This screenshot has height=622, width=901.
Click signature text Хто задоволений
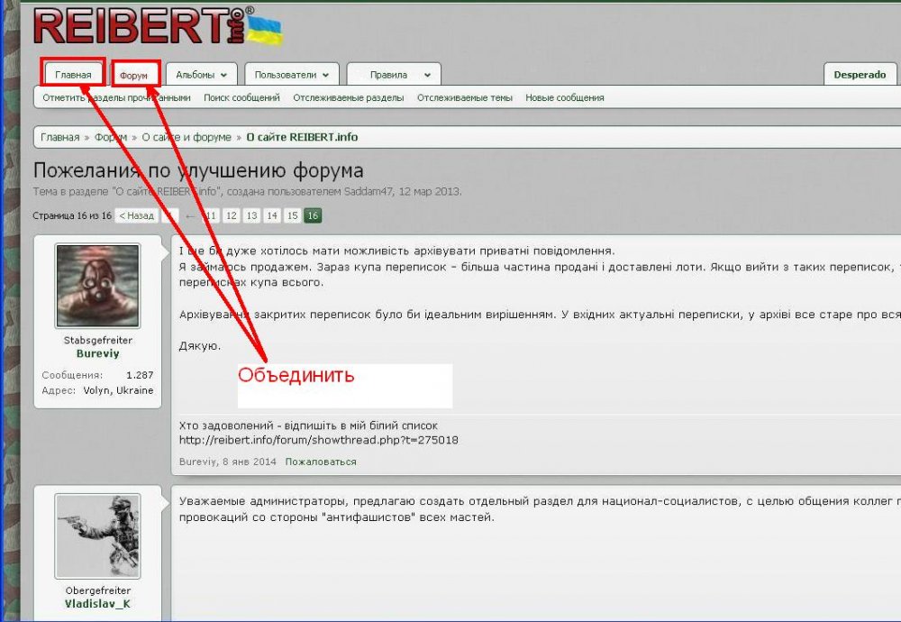coord(226,426)
